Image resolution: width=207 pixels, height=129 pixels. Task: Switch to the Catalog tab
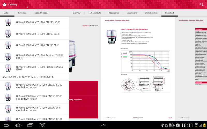tap(7, 13)
